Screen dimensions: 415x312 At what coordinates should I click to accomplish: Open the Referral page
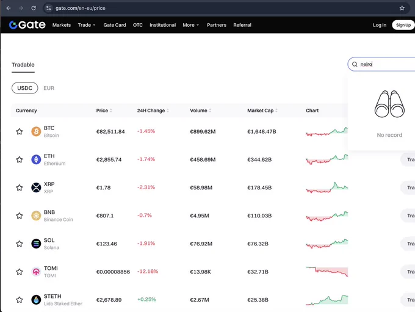(x=242, y=25)
